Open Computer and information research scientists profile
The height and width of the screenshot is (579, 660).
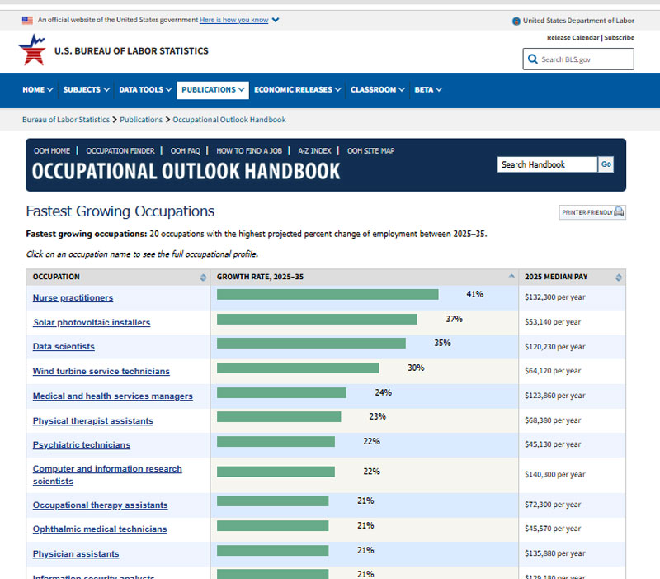pos(107,475)
